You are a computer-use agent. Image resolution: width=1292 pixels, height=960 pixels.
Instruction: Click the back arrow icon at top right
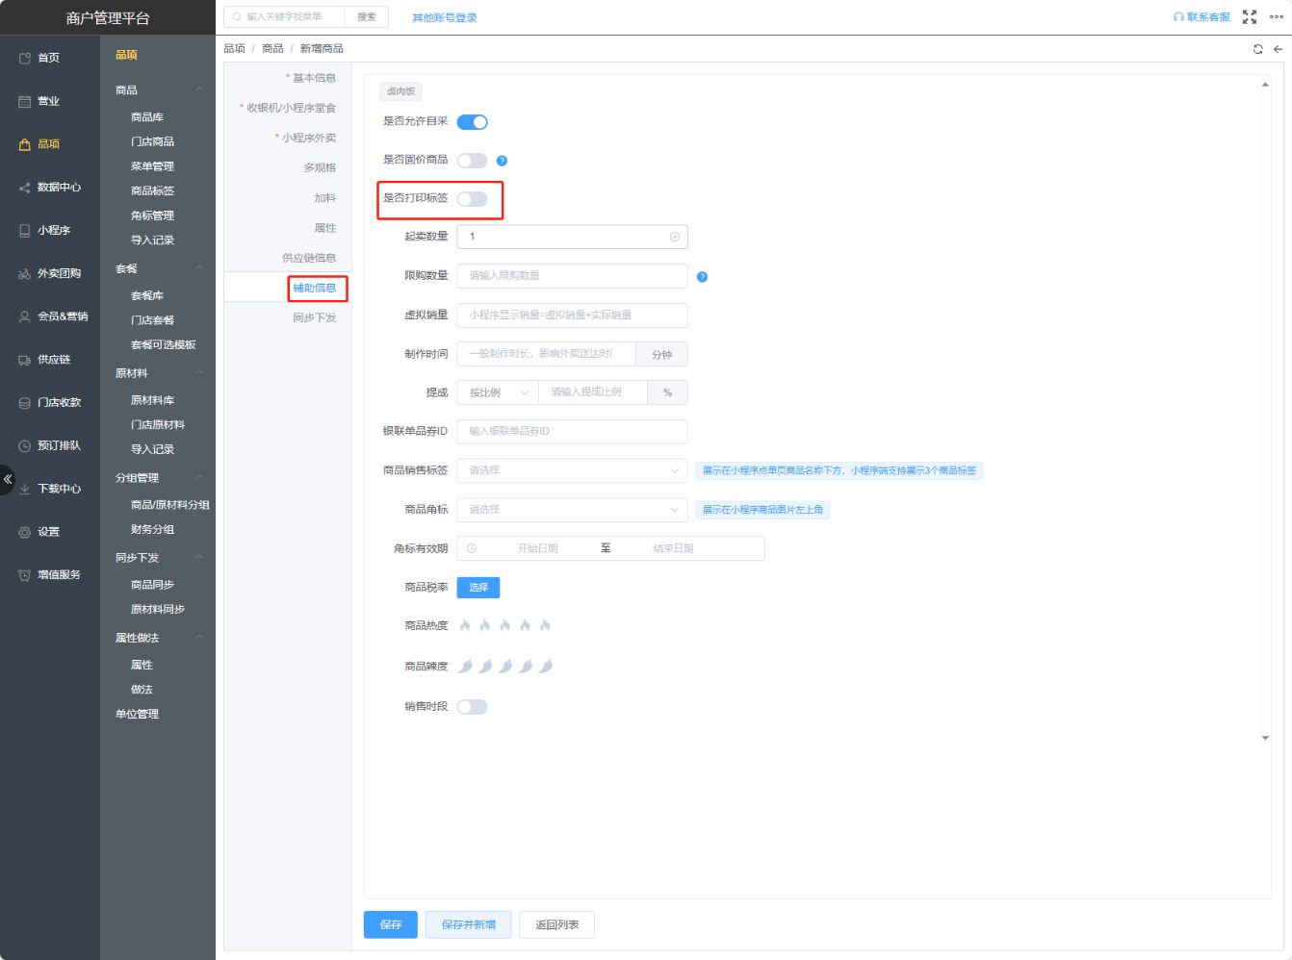(x=1278, y=49)
